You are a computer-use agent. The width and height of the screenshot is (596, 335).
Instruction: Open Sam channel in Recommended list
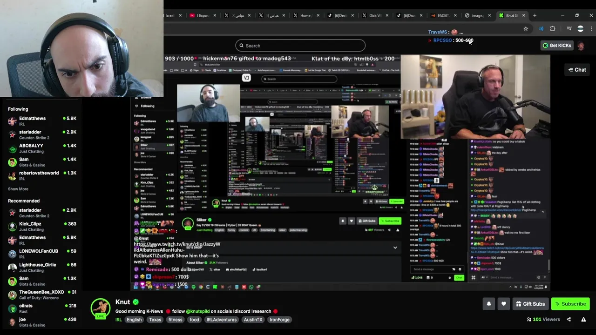click(24, 278)
